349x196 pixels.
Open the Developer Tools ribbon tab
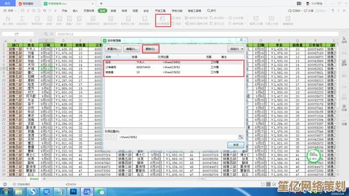(x=160, y=11)
